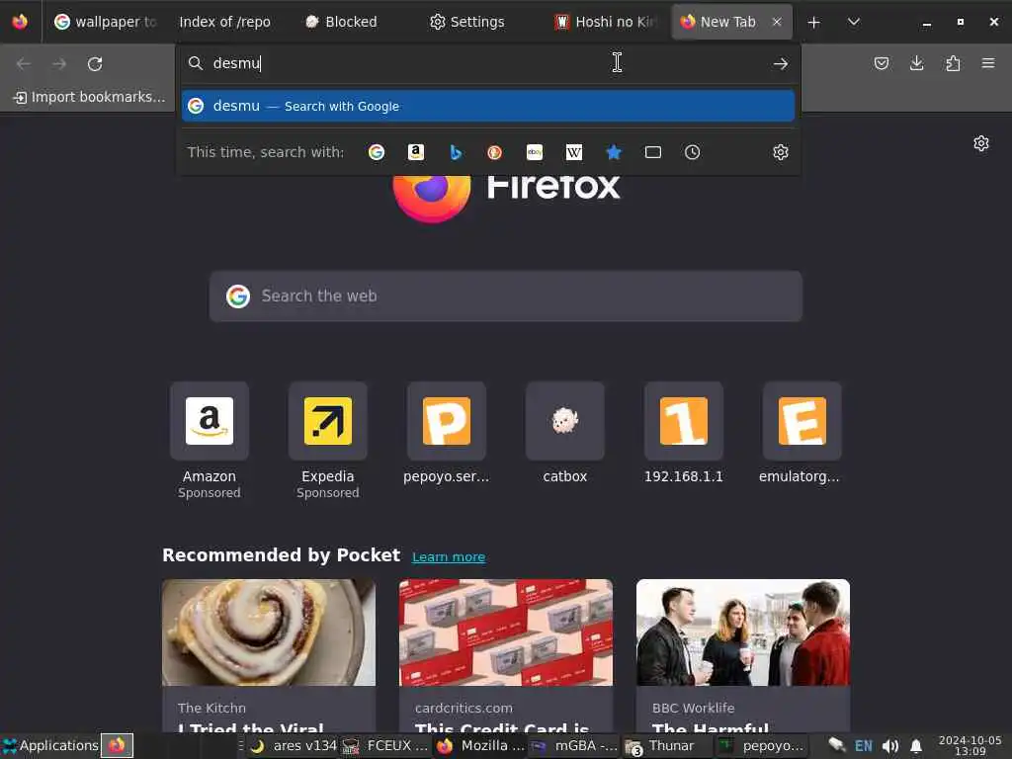
Task: Open a new tab with plus button
Action: (x=814, y=22)
